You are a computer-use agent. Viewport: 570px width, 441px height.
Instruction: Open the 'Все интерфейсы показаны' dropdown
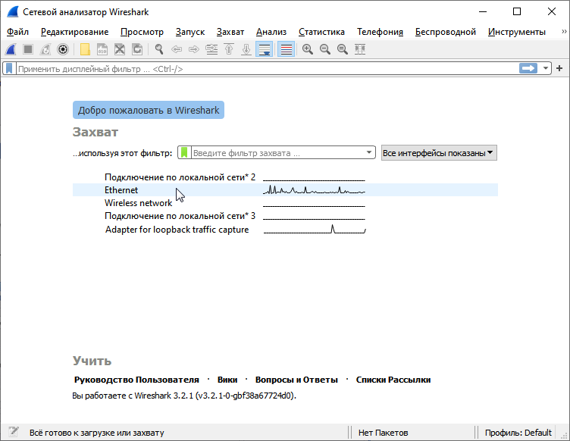[439, 152]
